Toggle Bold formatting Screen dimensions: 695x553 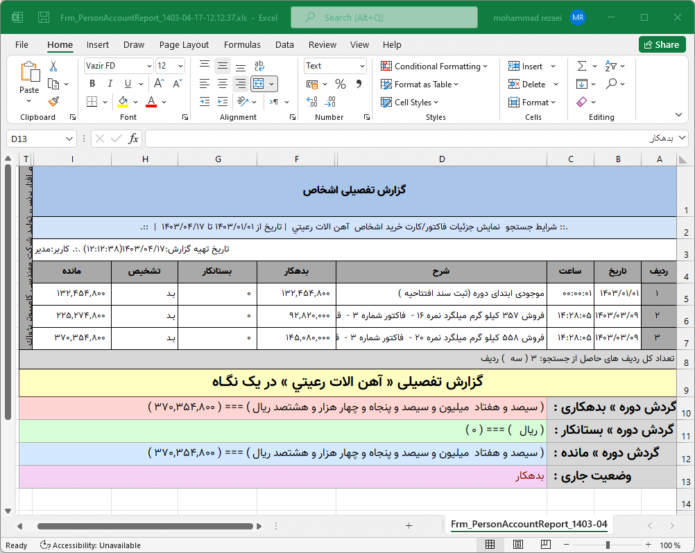click(92, 84)
